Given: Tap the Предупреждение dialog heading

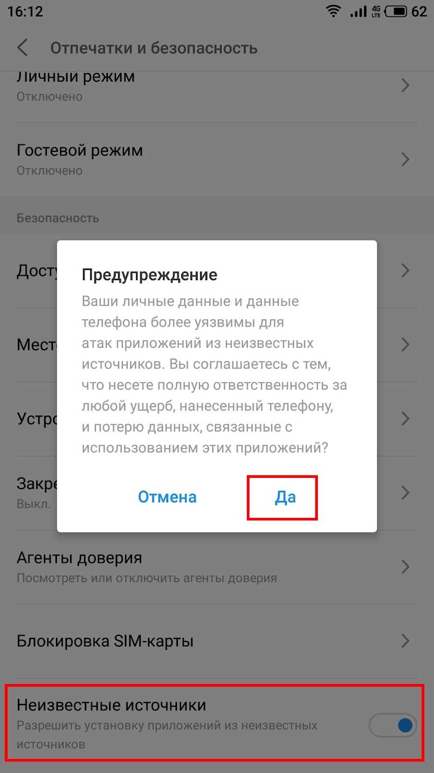Looking at the screenshot, I should click(x=149, y=275).
